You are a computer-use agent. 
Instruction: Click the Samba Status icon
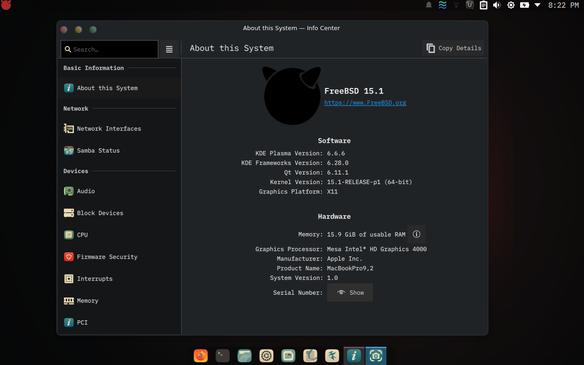(x=69, y=151)
